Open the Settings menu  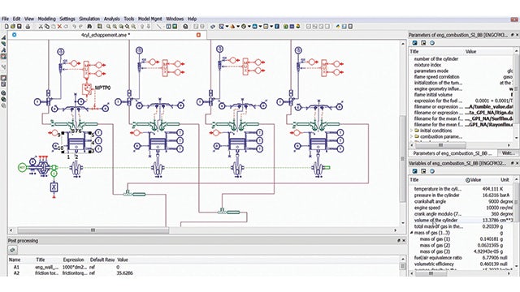[x=67, y=19]
